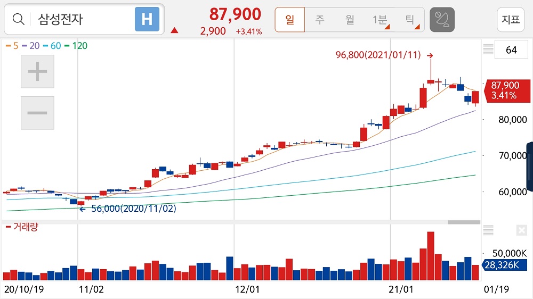The width and height of the screenshot is (533, 299).
Task: Tap the 01/19 date label
Action: [496, 289]
